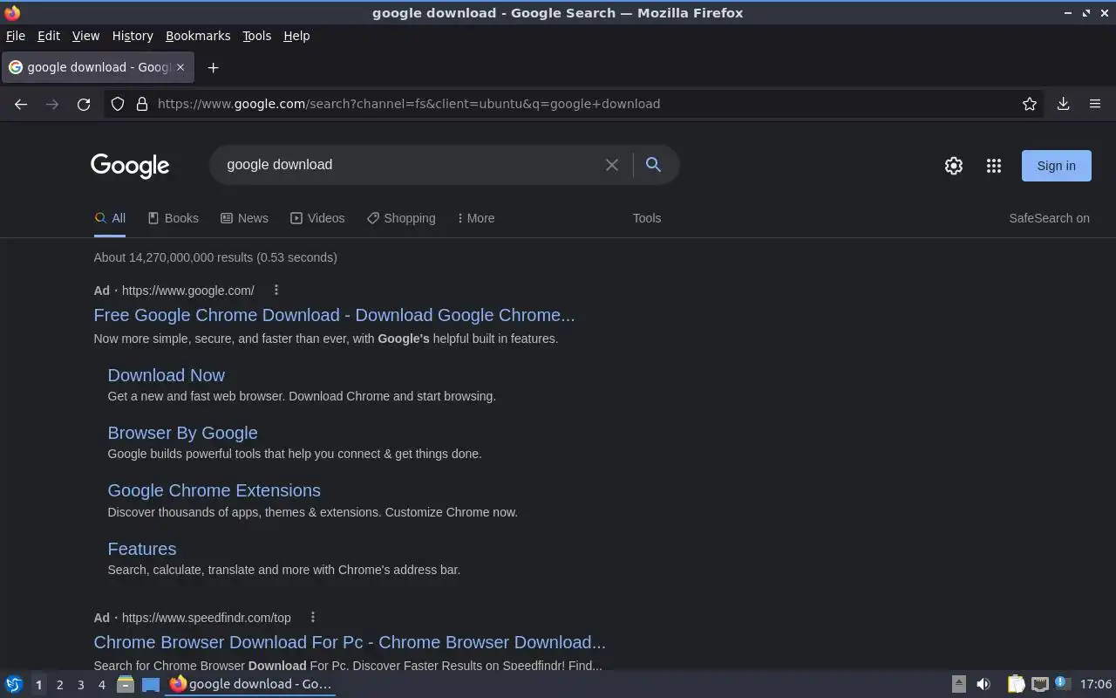Select workspace 1 in the pager
The width and height of the screenshot is (1116, 698).
38,685
